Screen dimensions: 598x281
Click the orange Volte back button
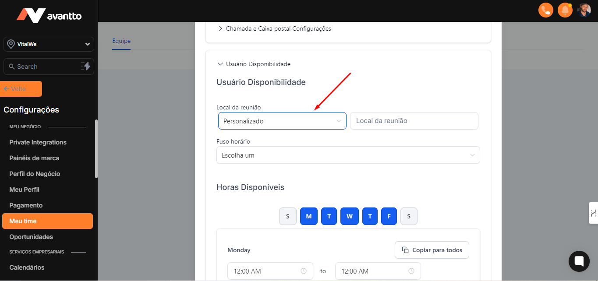[x=21, y=89]
